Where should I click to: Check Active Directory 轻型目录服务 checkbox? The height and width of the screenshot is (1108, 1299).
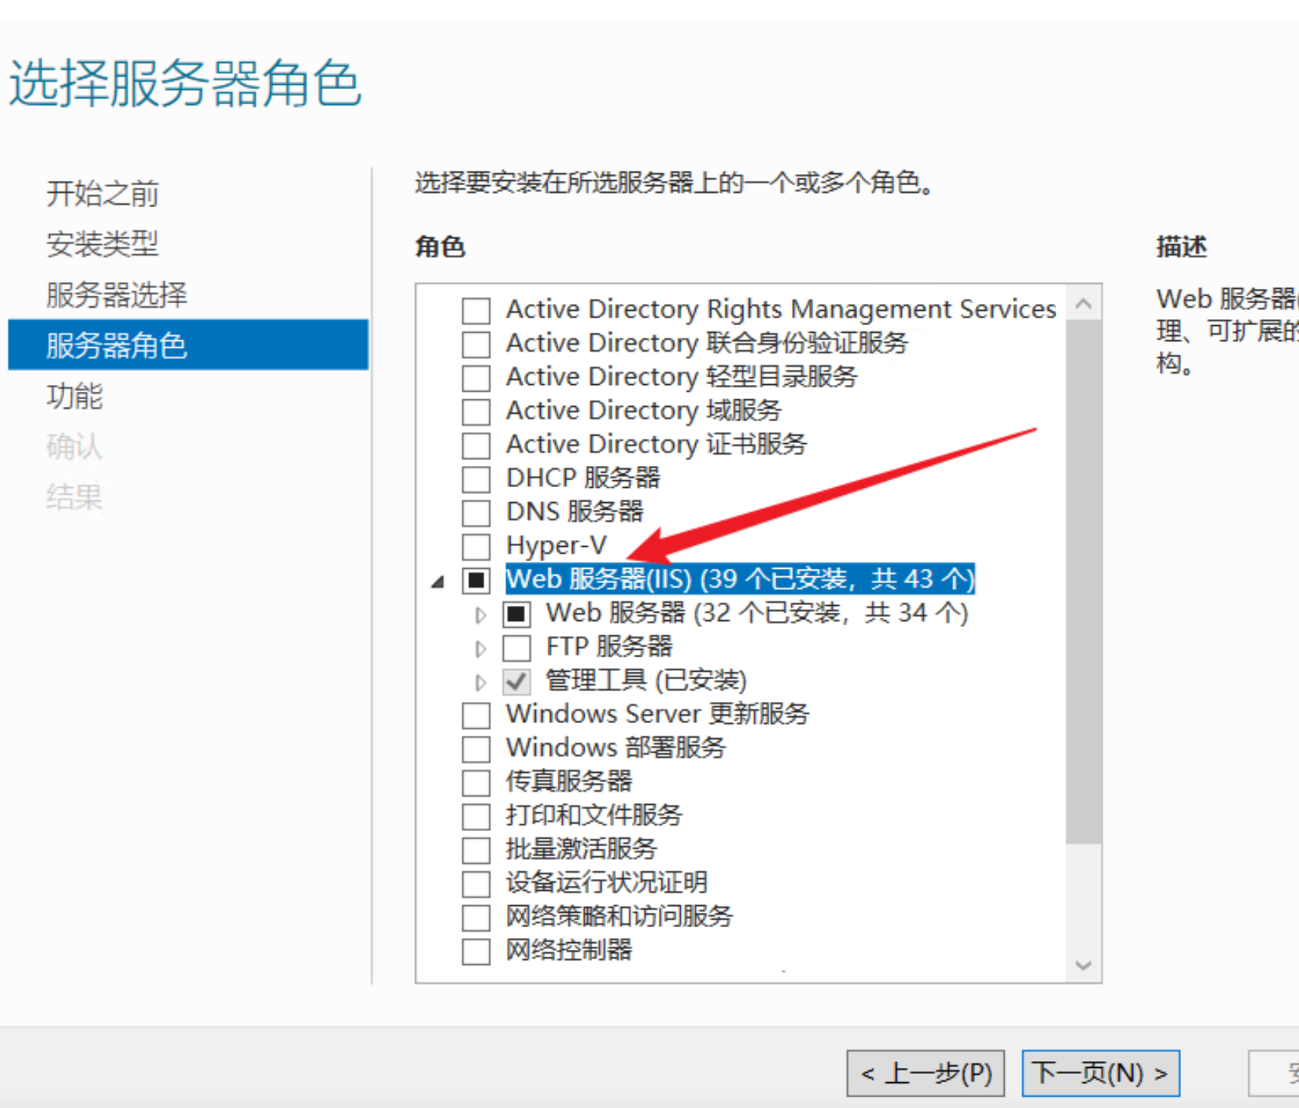pos(476,378)
